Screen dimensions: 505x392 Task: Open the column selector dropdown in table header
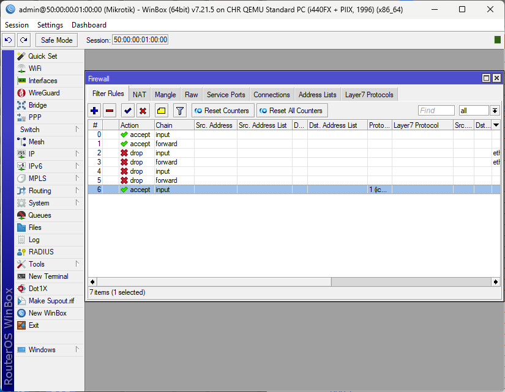tap(496, 125)
